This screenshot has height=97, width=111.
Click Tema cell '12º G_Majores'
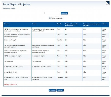[36, 61]
